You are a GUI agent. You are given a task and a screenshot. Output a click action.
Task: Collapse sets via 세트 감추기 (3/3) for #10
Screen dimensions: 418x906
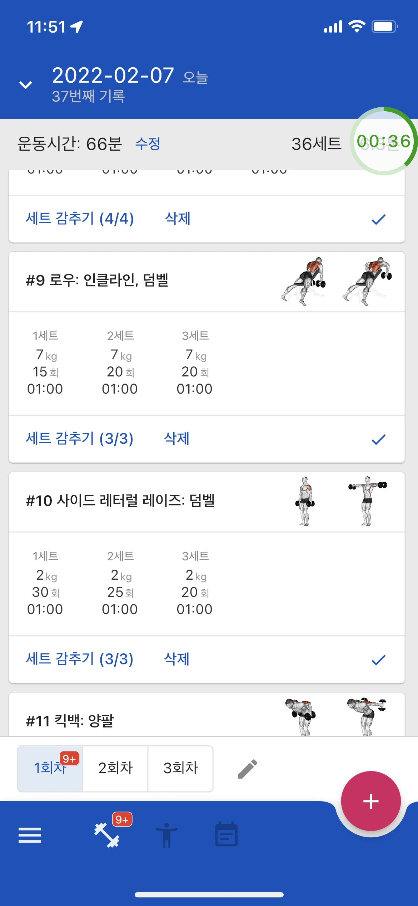click(x=80, y=659)
